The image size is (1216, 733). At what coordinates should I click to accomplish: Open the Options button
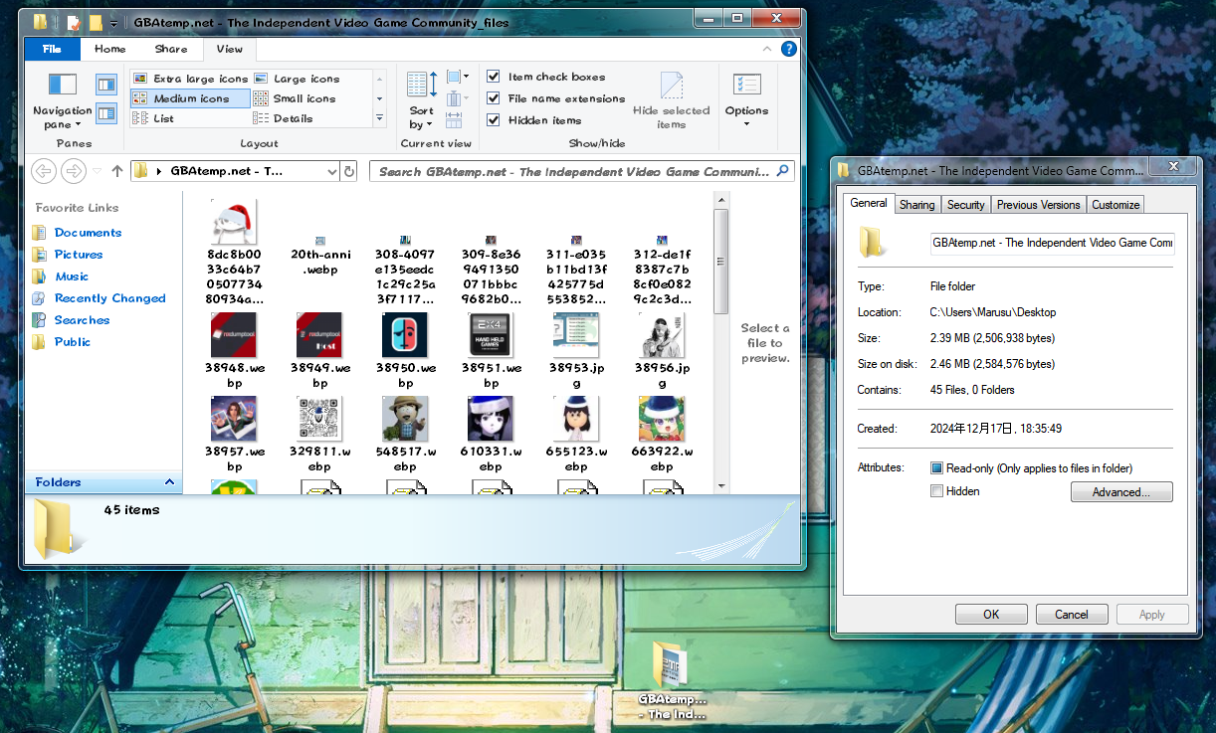point(746,99)
